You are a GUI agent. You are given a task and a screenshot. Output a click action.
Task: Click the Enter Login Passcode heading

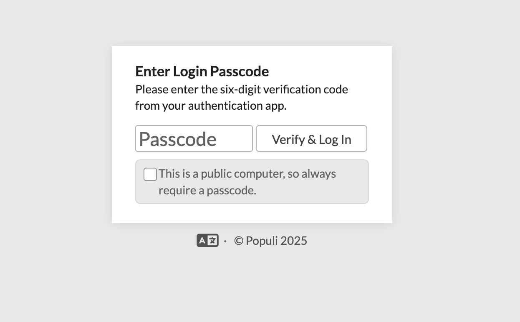(x=202, y=71)
